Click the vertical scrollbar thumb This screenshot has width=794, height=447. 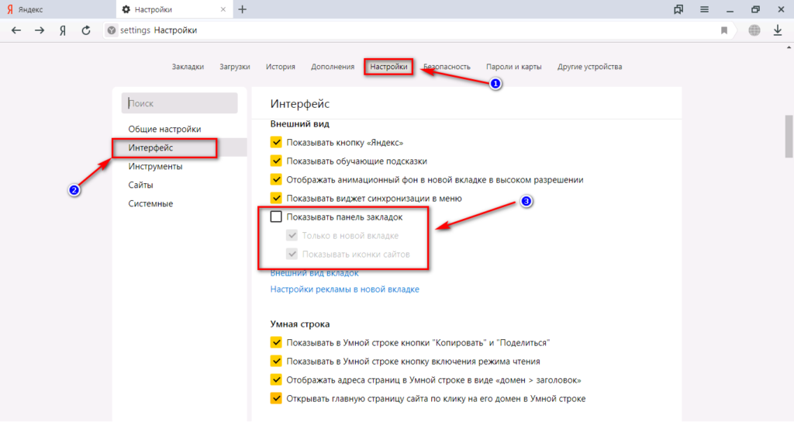tap(789, 137)
